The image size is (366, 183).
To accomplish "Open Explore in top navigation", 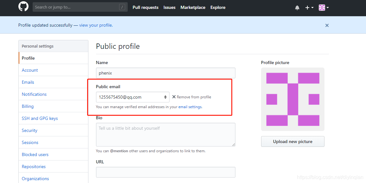I will pyautogui.click(x=218, y=8).
